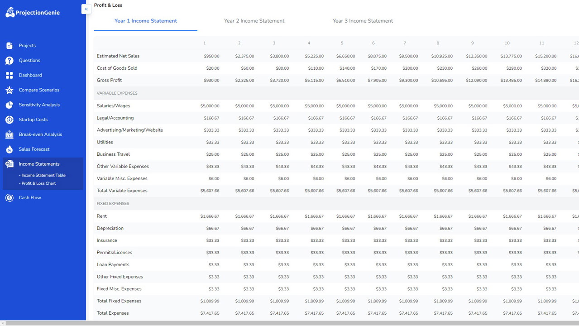Select the Variable Misc. Expenses label
The height and width of the screenshot is (326, 579).
[122, 178]
